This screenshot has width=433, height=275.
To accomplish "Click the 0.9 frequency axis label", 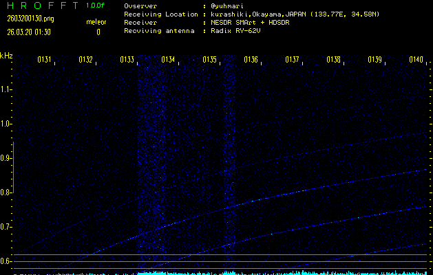I will (x=7, y=158).
